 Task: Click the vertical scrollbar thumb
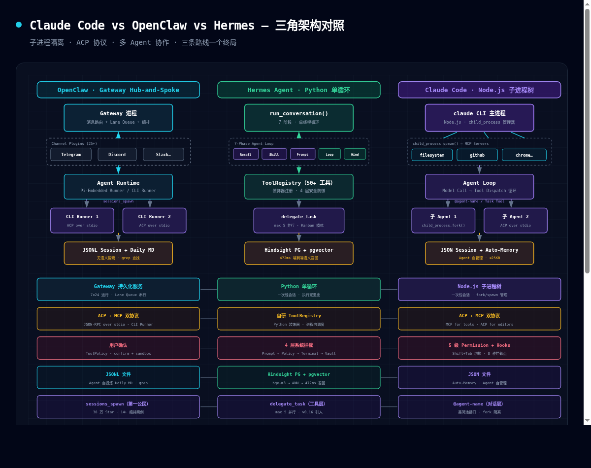coord(587,141)
